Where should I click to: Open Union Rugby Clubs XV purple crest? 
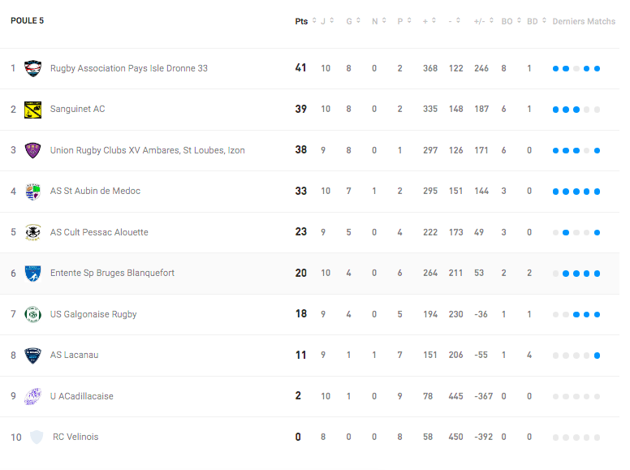33,151
